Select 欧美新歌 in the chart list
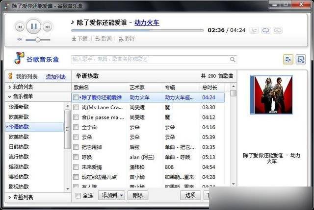Image resolution: width=314 pixels, height=210 pixels. click(19, 117)
